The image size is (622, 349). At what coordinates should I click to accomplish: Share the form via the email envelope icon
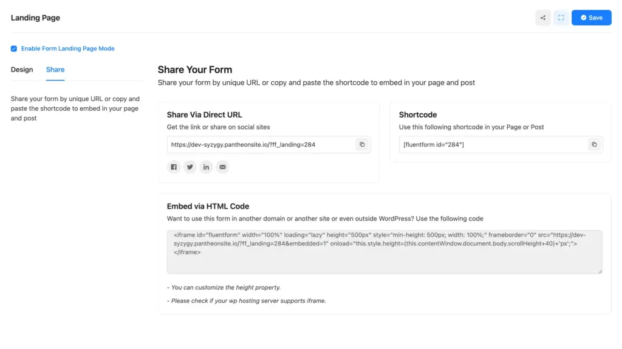223,167
